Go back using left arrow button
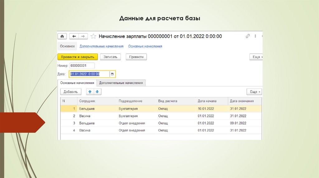This screenshot has width=319, height=178. [74, 36]
